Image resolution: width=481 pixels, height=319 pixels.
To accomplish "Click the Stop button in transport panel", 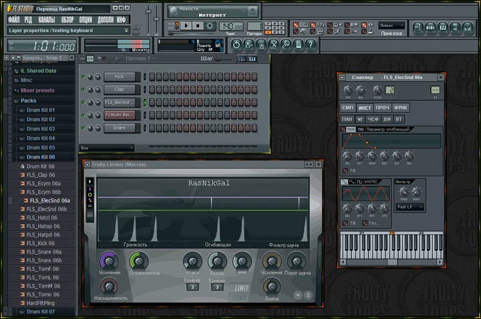I will pyautogui.click(x=198, y=26).
